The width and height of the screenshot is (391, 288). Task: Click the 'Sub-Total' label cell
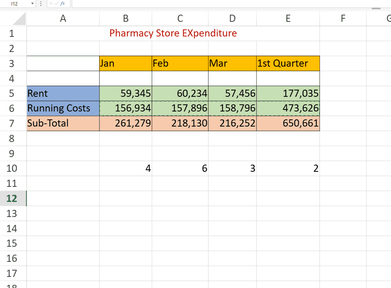(x=63, y=123)
